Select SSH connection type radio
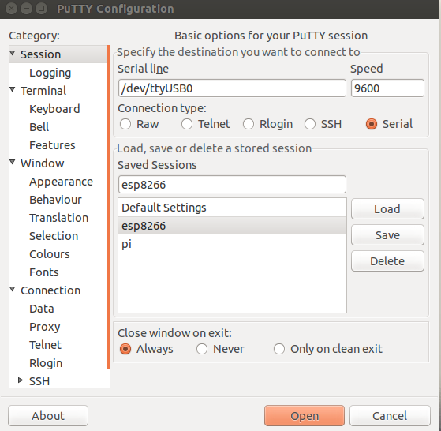This screenshot has height=431, width=441. 310,124
